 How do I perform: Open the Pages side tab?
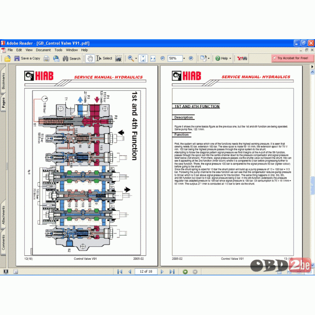tap(3, 103)
